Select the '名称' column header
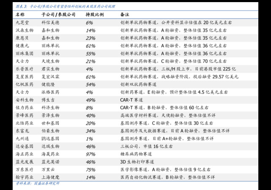The width and height of the screenshot is (271, 190). coord(20,14)
